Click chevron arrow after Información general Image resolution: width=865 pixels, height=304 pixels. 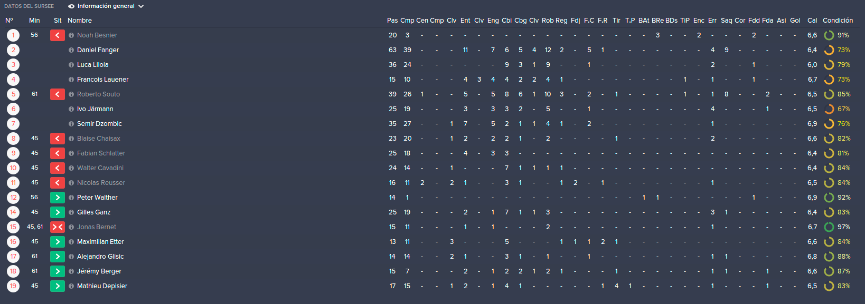[141, 6]
